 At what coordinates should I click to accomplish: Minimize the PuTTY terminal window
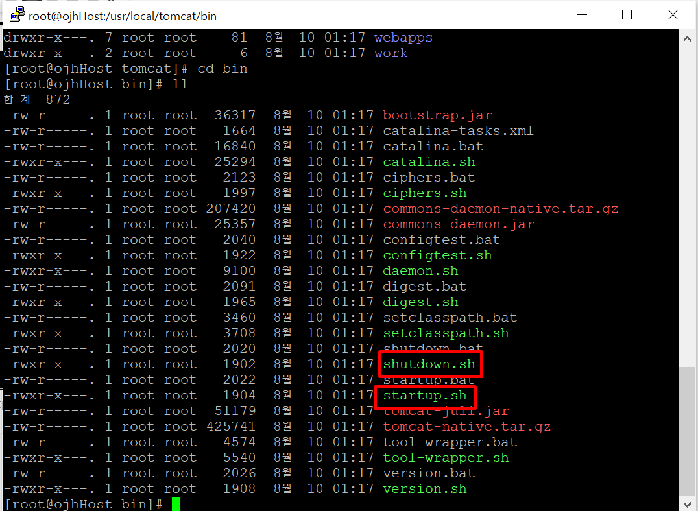[582, 15]
